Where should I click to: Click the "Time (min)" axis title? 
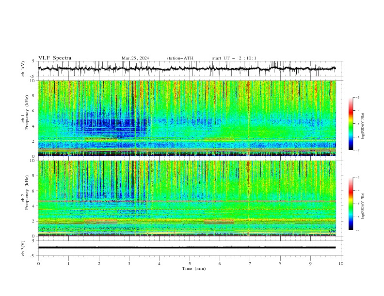194,268
